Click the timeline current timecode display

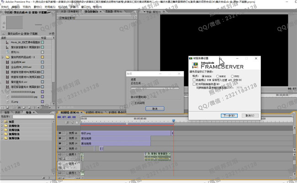tap(67, 117)
